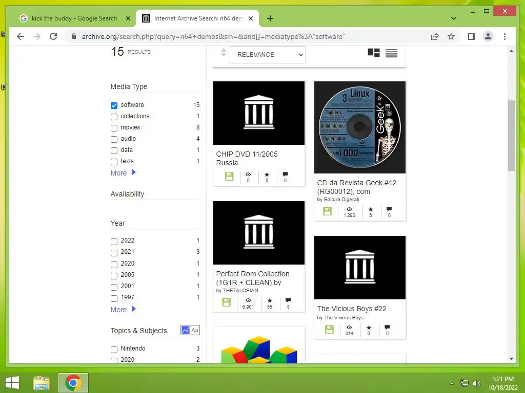Close the Internet Archive Search tab

(x=250, y=18)
